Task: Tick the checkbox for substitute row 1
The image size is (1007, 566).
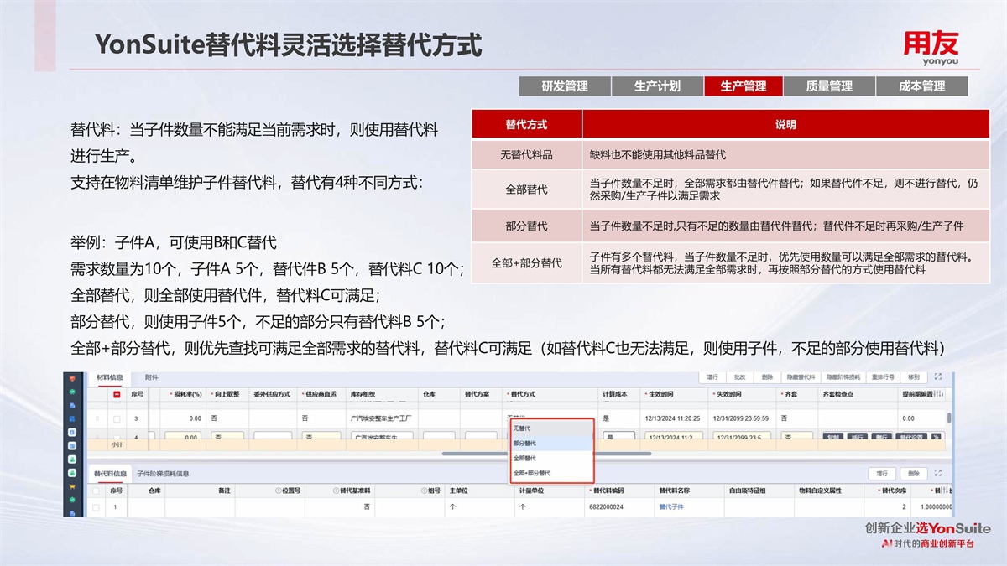Action: [x=96, y=507]
